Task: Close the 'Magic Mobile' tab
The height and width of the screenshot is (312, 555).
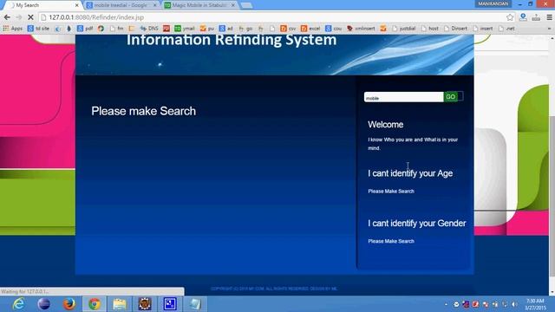Action: pos(233,5)
